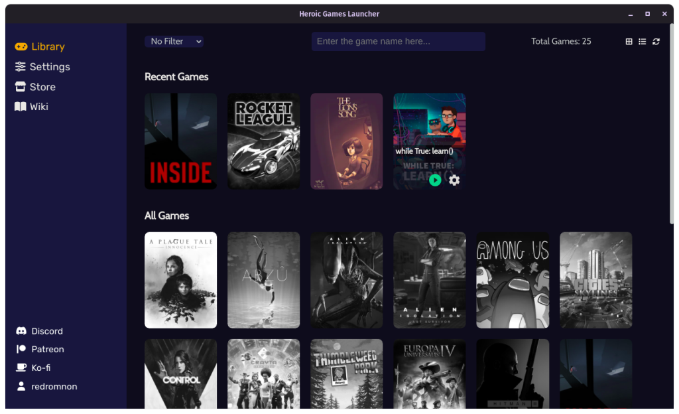Go to the Library view
This screenshot has width=679, height=414.
[x=46, y=46]
